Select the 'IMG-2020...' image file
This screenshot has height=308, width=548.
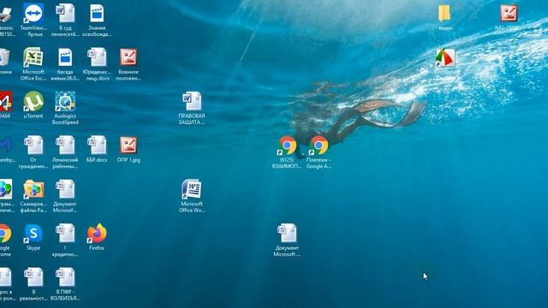pos(509,14)
